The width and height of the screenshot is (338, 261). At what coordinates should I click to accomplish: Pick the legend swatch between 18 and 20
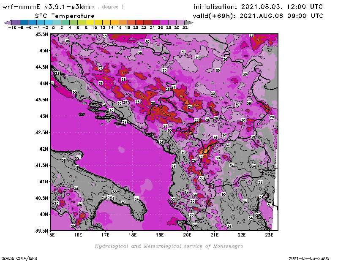point(131,22)
